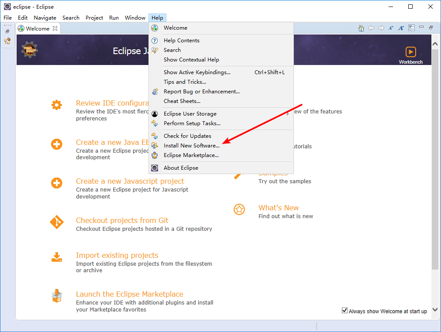Choose Report Bug or Enhancement
The height and width of the screenshot is (332, 441).
click(x=221, y=92)
